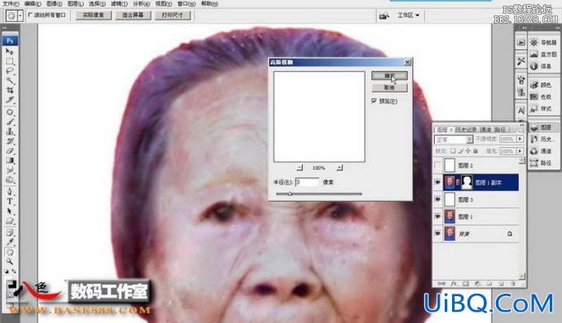The height and width of the screenshot is (323, 562).
Task: Cancel the Gaussian Blur dialog
Action: tap(389, 87)
